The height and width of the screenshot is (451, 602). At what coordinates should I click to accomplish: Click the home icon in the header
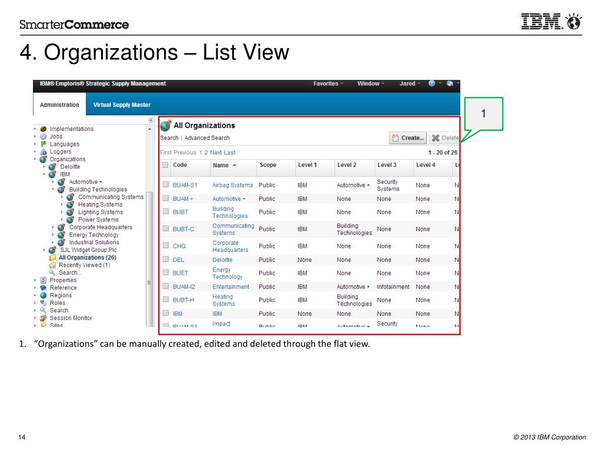450,83
